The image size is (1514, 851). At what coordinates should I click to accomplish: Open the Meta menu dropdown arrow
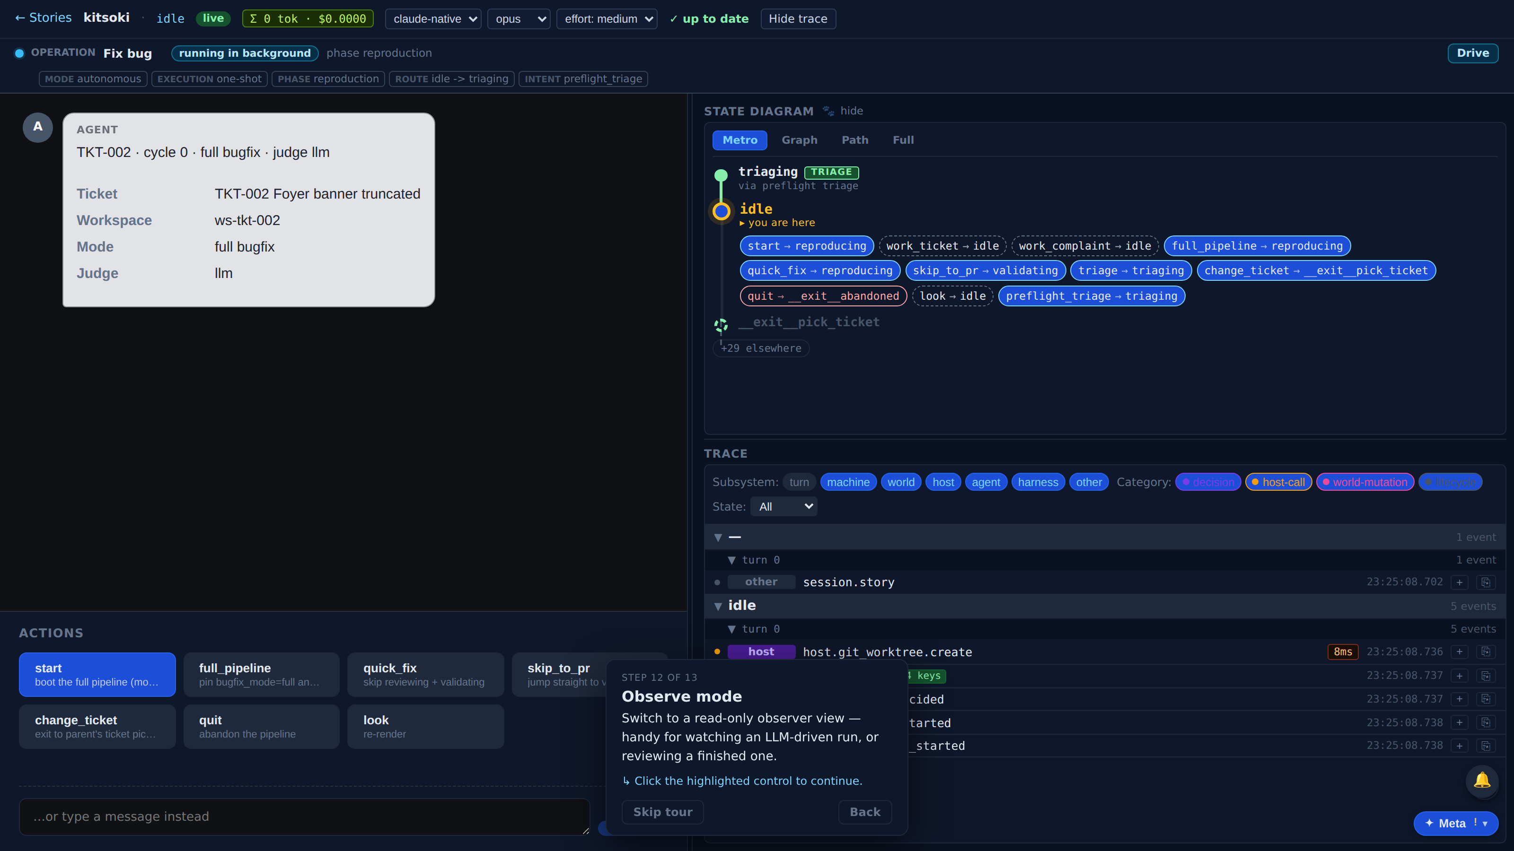(1485, 824)
